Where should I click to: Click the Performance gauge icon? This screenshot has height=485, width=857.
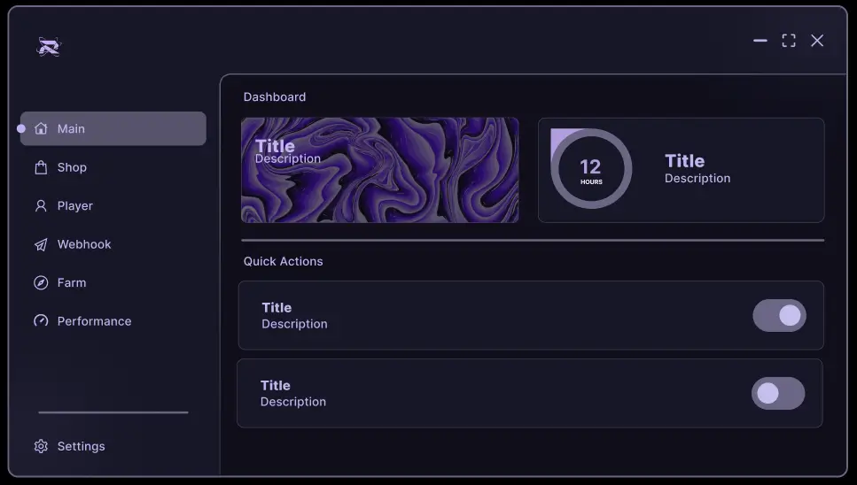coord(41,321)
